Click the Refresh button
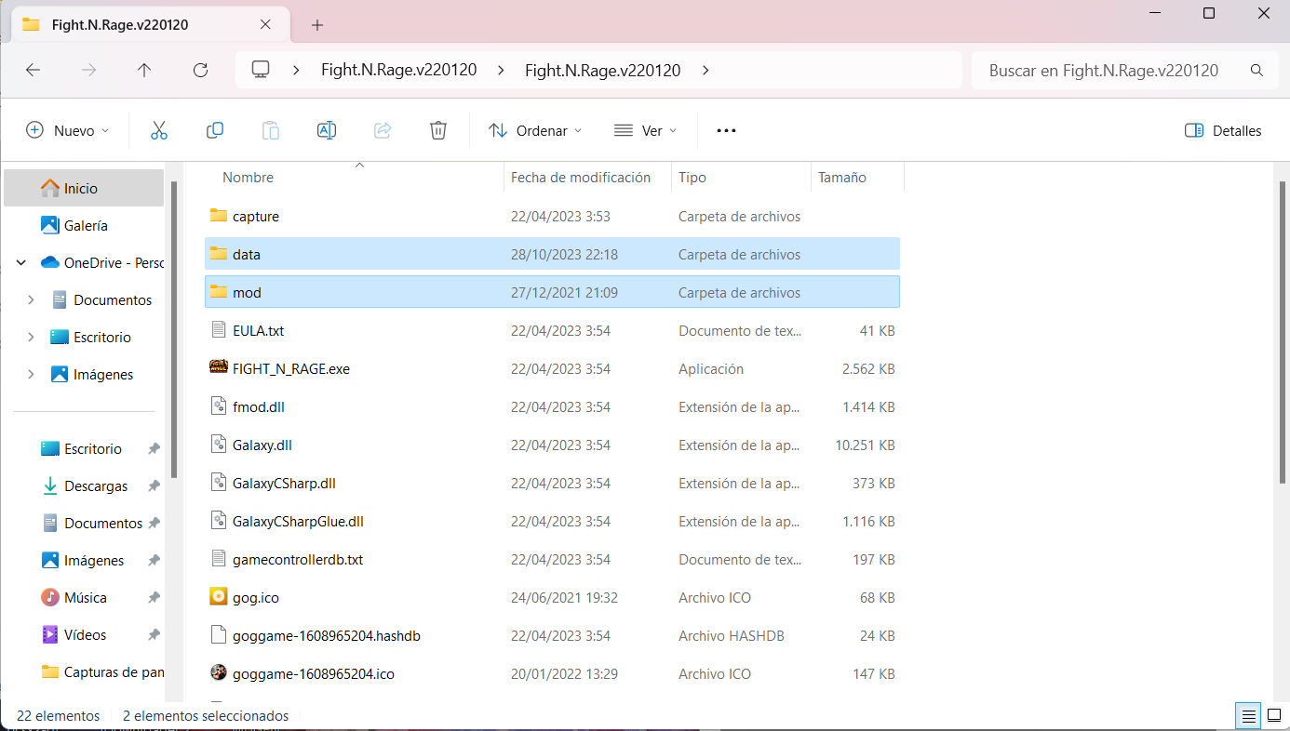 coord(200,70)
